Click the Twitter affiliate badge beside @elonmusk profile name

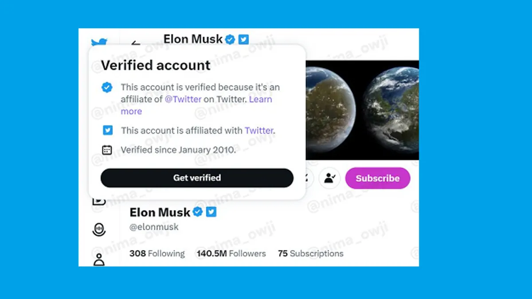211,212
